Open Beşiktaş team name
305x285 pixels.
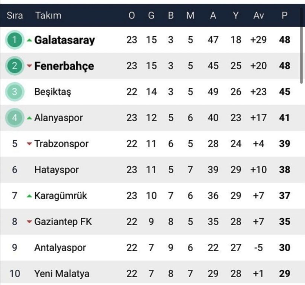coord(53,92)
